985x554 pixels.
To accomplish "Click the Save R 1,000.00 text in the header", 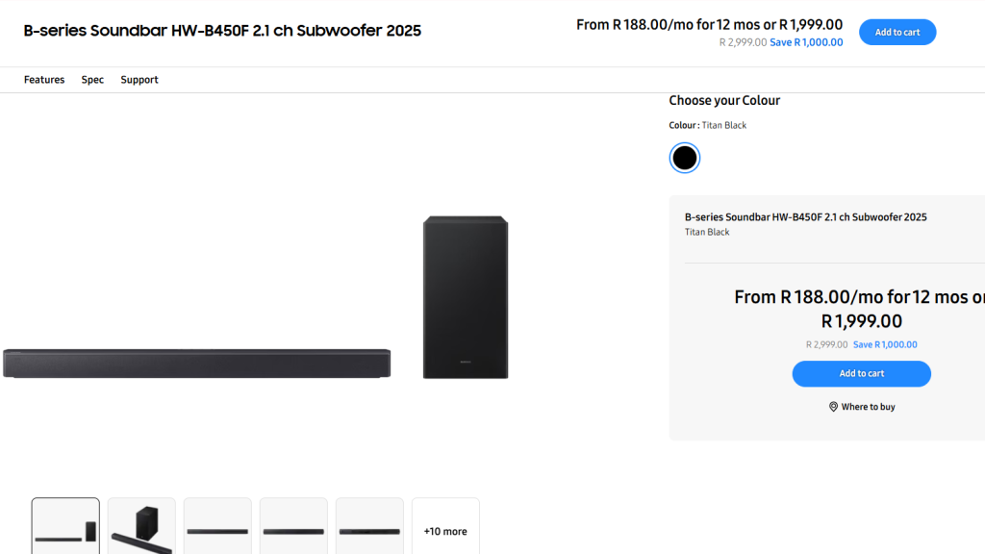I will click(x=806, y=42).
